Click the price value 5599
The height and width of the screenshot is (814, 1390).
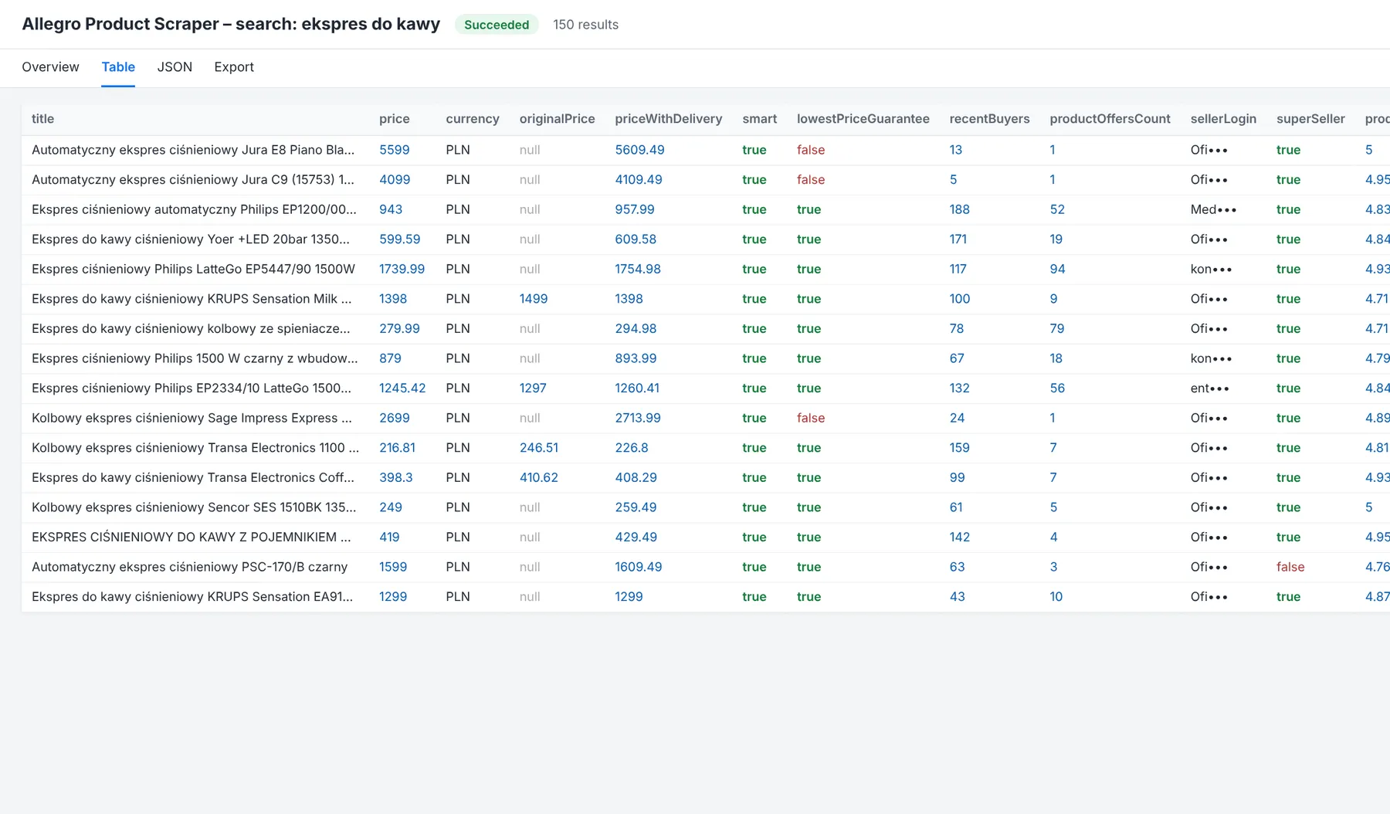click(394, 150)
